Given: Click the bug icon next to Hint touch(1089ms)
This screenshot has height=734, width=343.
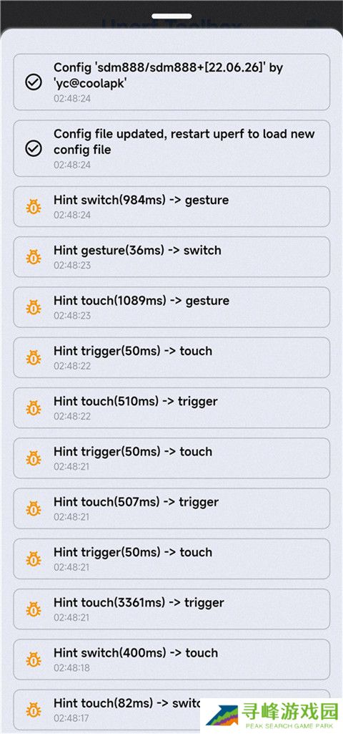Looking at the screenshot, I should [33, 307].
